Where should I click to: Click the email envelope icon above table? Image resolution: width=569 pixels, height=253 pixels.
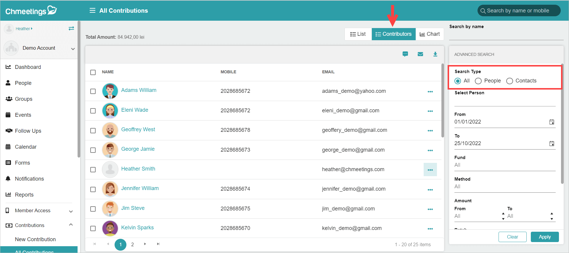pyautogui.click(x=420, y=54)
